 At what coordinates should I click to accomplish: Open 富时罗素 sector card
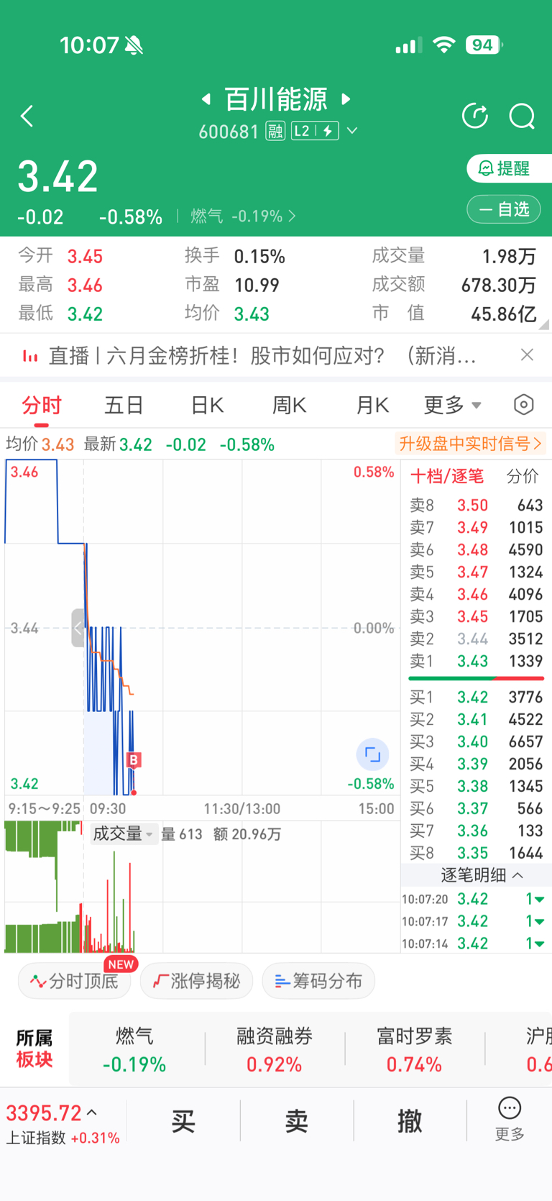415,1049
